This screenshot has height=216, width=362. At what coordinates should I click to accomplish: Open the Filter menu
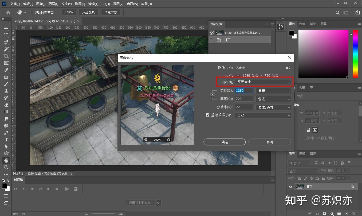[93, 4]
